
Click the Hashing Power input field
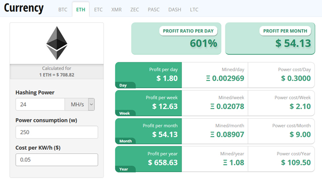(x=40, y=105)
